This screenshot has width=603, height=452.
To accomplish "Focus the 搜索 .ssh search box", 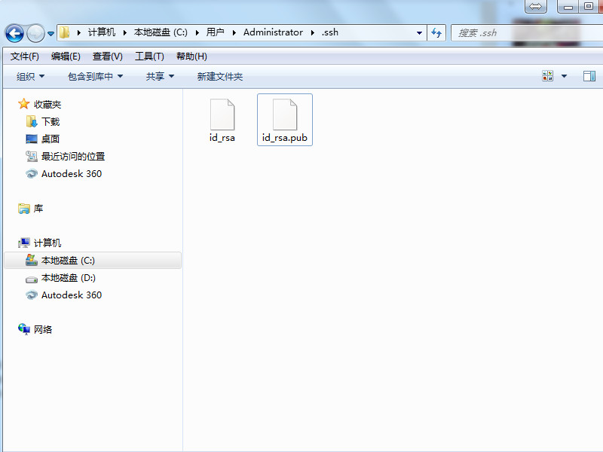I will pos(527,32).
